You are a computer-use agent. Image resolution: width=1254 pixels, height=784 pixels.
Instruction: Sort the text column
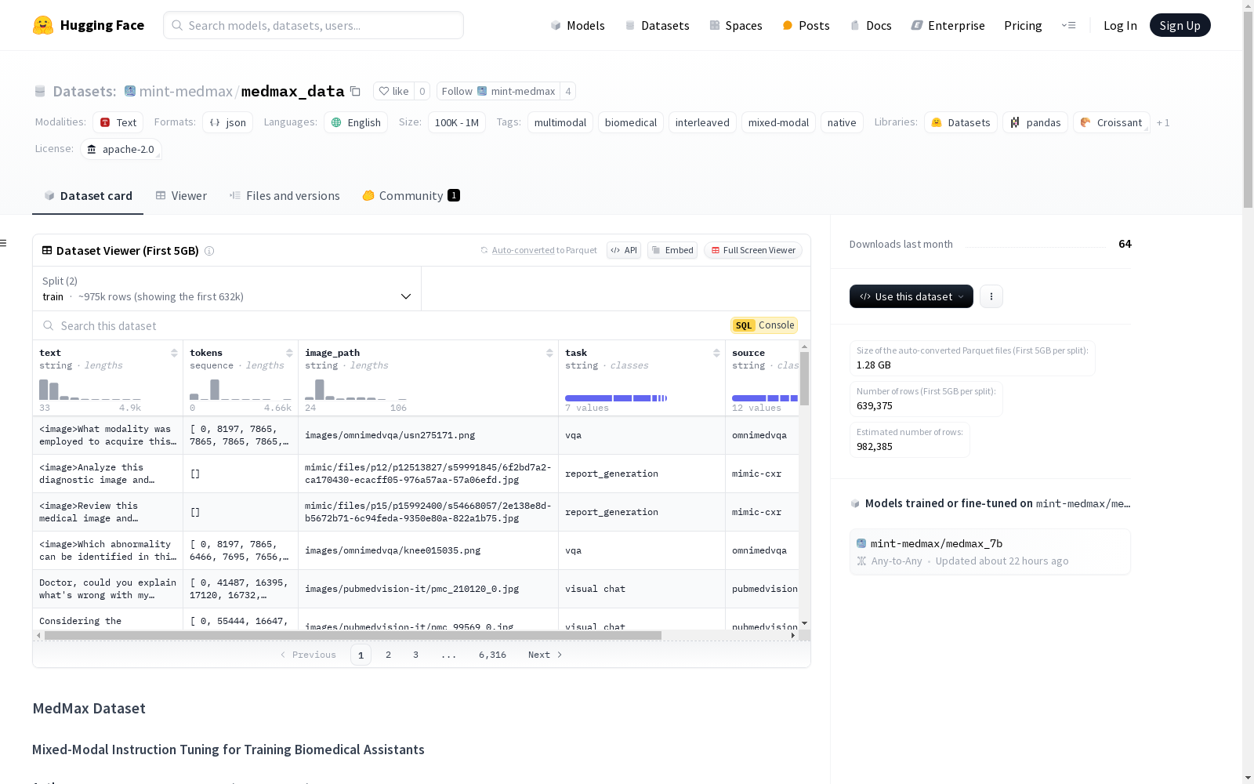174,353
